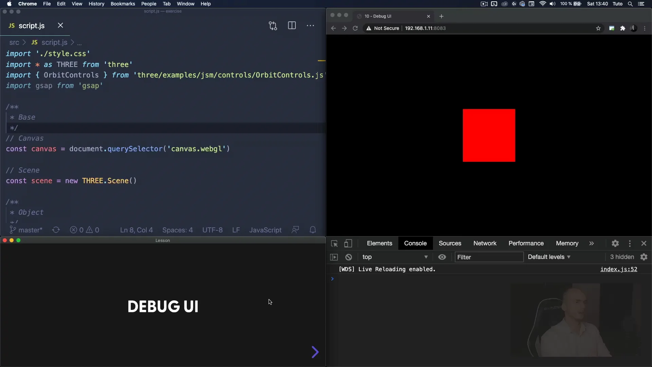This screenshot has height=367, width=652.
Task: Click the notifications bell in VS Code status bar
Action: (x=313, y=230)
